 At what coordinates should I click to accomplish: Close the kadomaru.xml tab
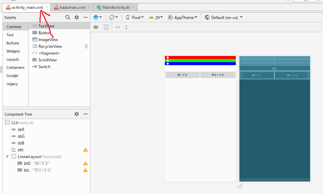(89, 7)
